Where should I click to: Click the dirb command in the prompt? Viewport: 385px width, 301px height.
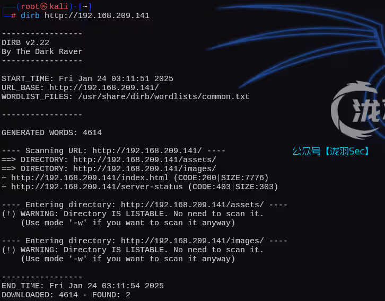pos(30,16)
